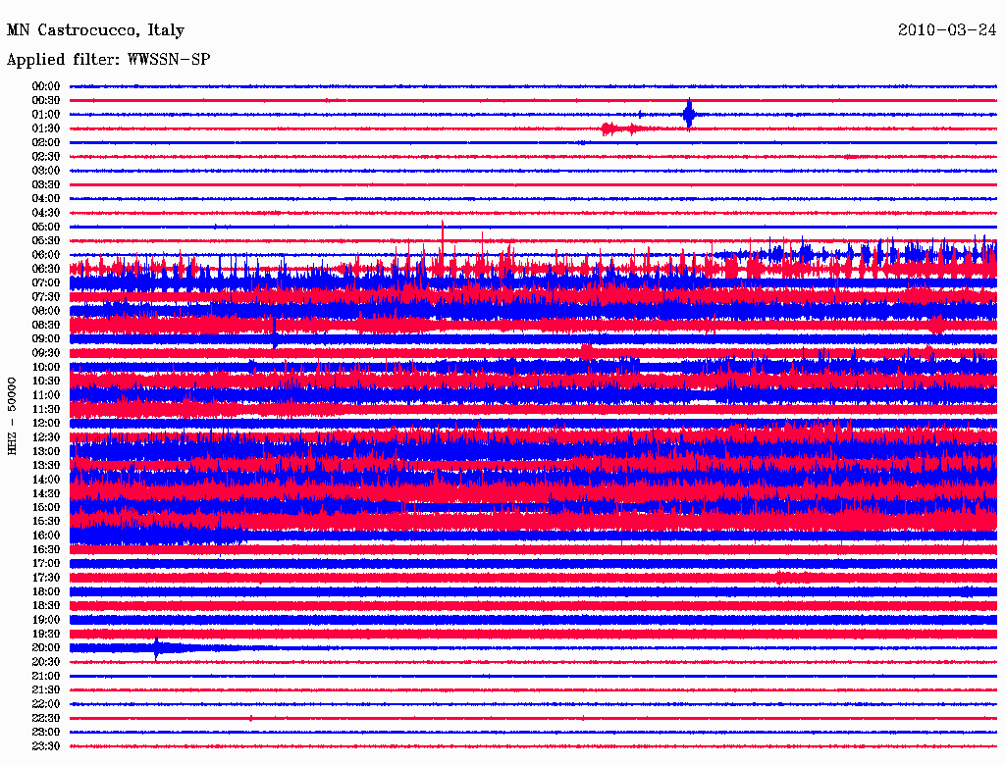Viewport: 1005px width, 765px height.
Task: Click the 20:00 time label
Action: click(46, 648)
